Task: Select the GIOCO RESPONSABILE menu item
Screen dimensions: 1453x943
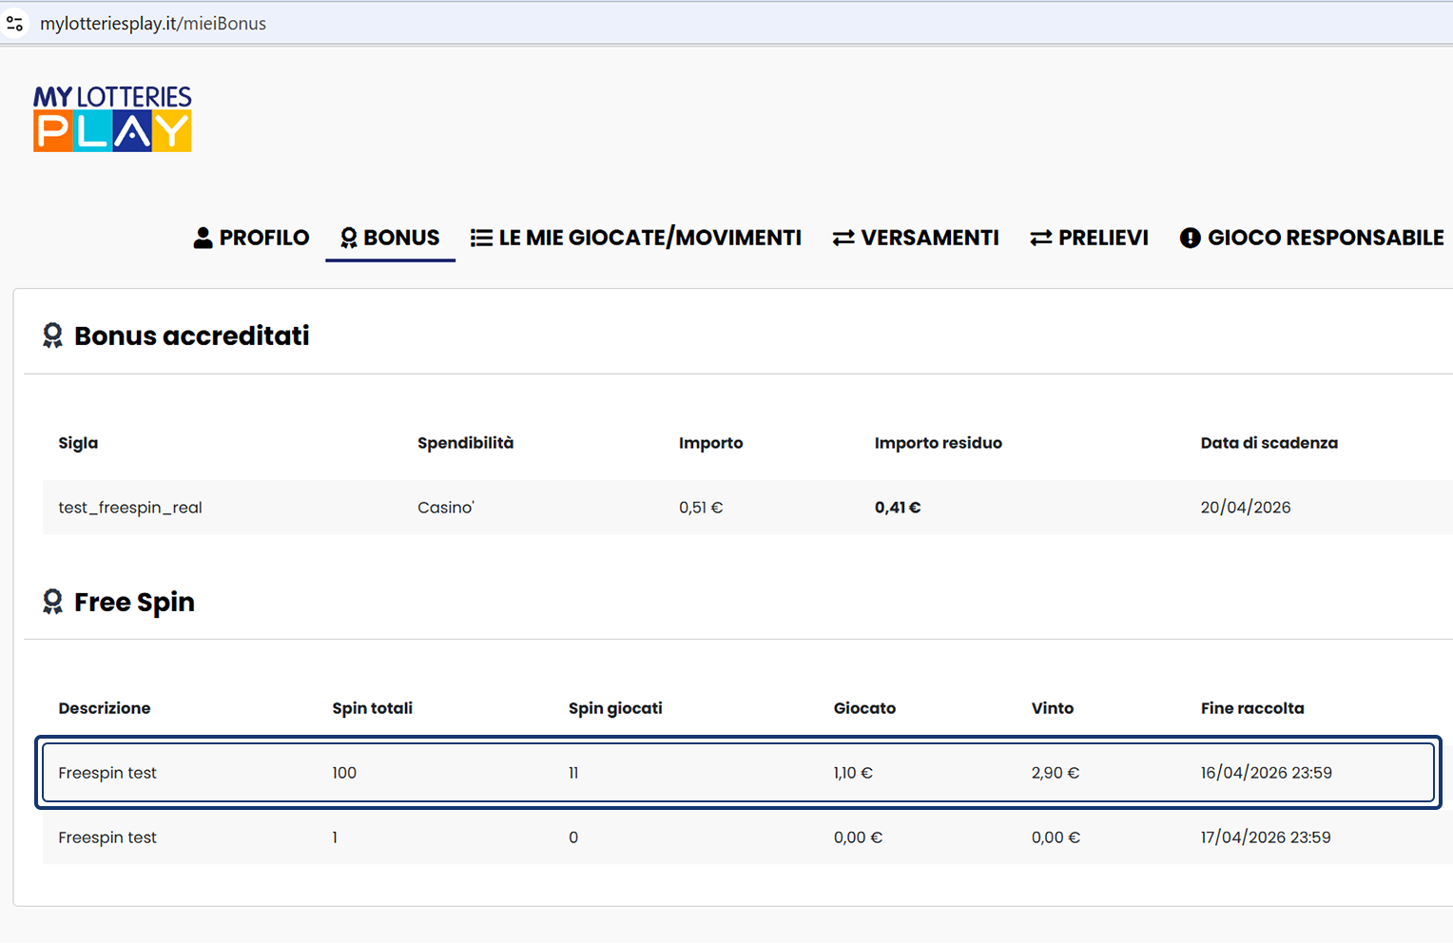Action: (1325, 238)
